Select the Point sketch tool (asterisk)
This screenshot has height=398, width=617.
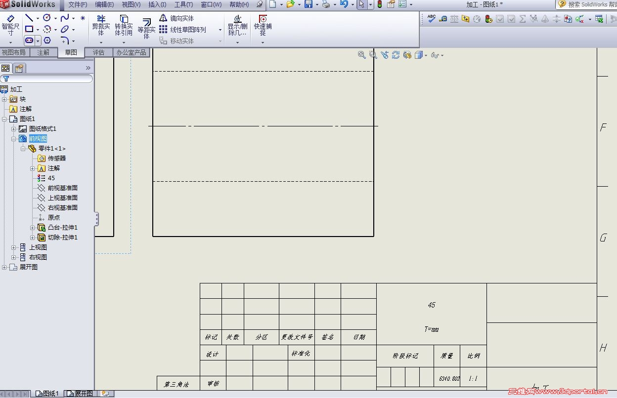[83, 18]
